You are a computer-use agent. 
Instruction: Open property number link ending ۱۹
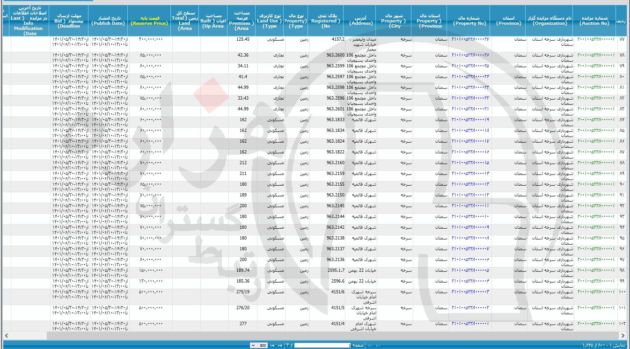point(470,120)
